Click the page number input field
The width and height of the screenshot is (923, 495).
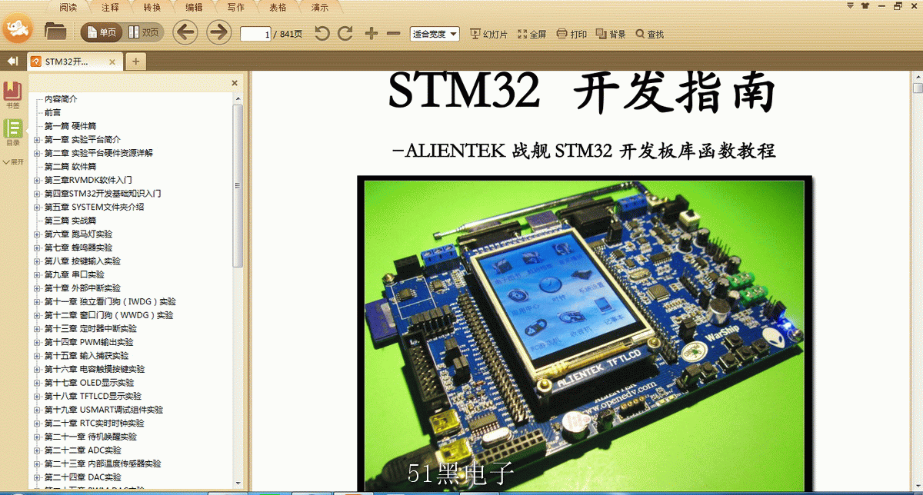256,34
